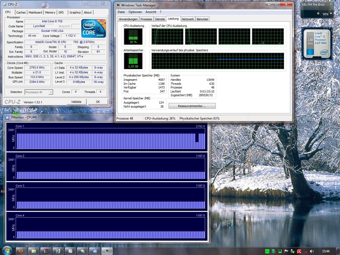Click the Ressourcenmonitor... button
This screenshot has height=255, width=340.
click(192, 106)
